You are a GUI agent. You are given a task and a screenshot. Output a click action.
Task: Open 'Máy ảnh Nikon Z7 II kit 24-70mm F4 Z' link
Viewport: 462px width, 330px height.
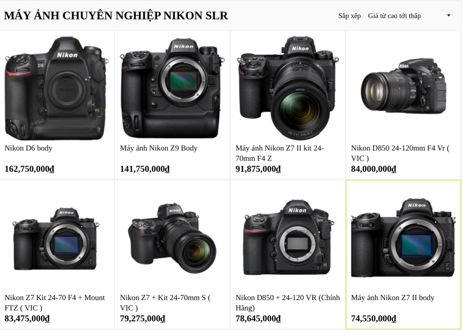(280, 153)
